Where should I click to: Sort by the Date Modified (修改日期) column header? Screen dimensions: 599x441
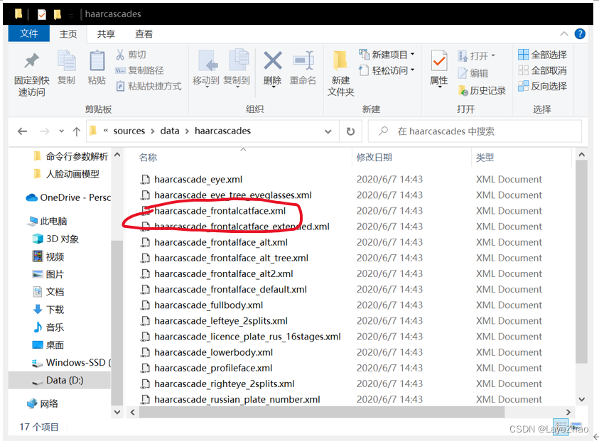[x=374, y=158]
